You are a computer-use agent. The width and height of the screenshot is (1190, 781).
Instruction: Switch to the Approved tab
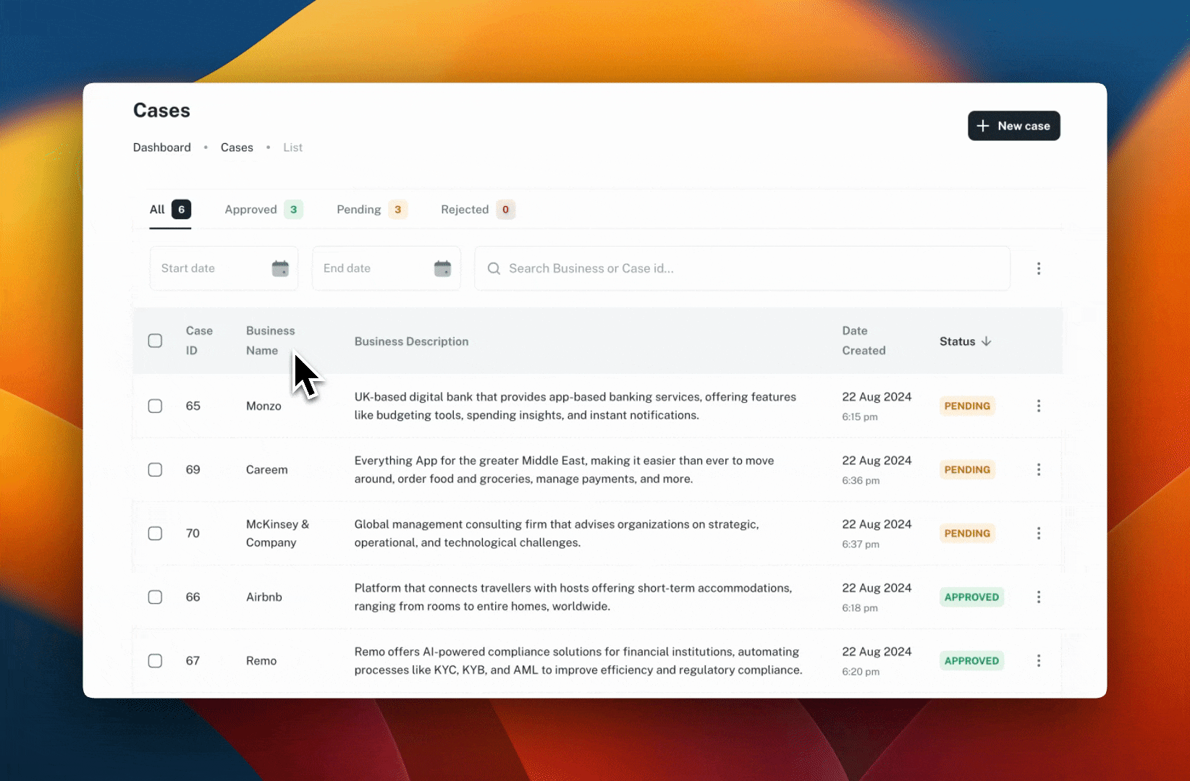coord(263,210)
